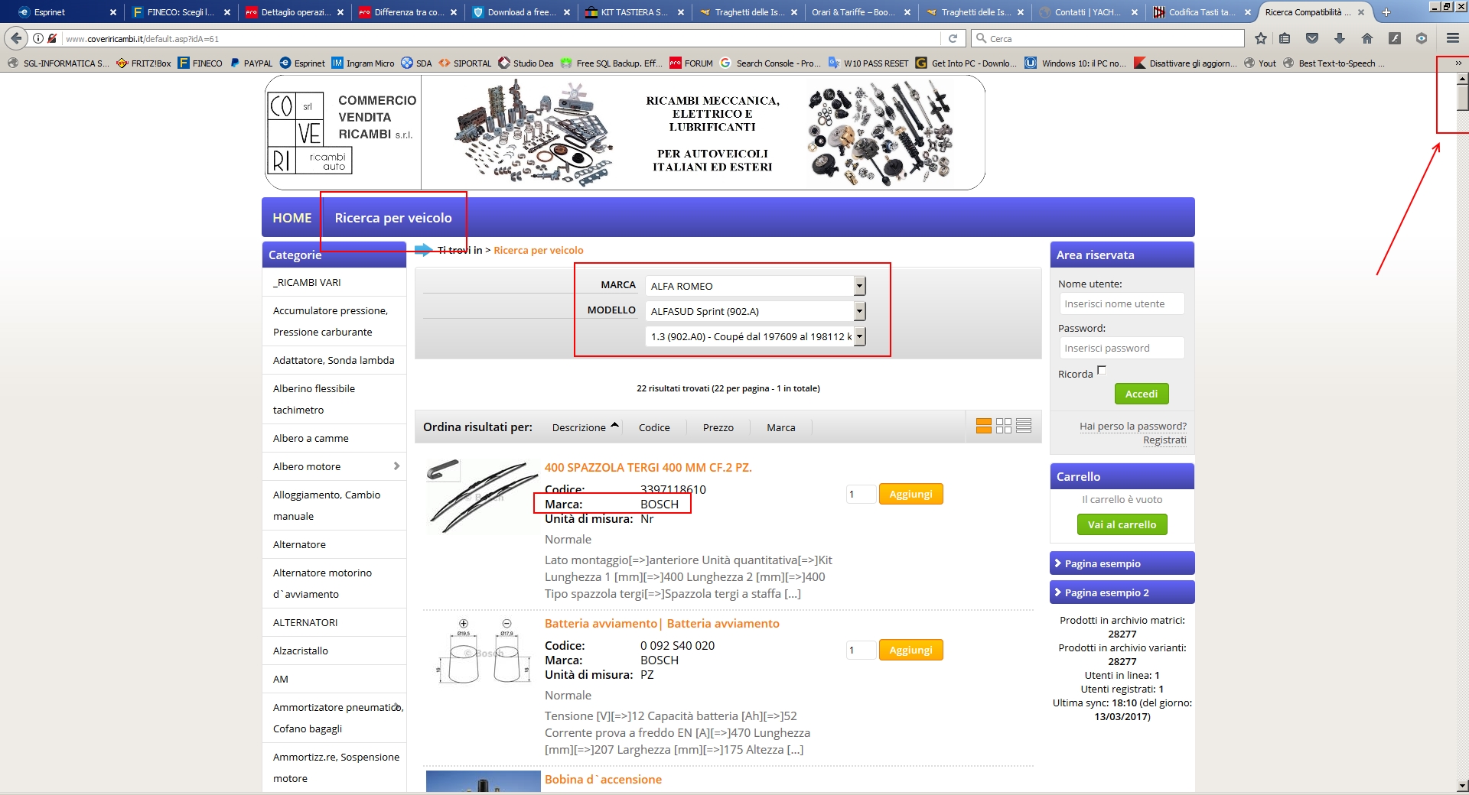This screenshot has width=1469, height=795.
Task: Switch to the Contatti | YACH... tab
Action: 1088,12
